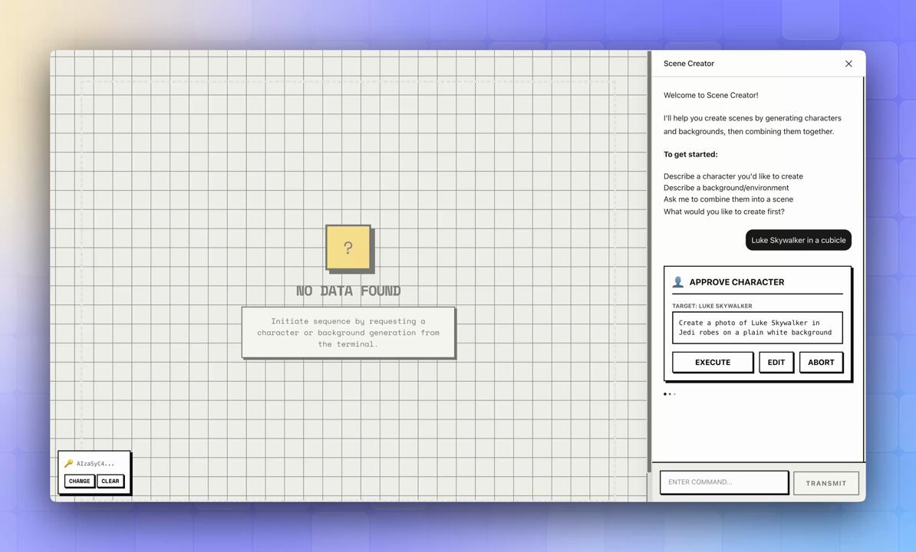916x552 pixels.
Task: Click the key icon beside AIzaSyC4
Action: coord(69,463)
